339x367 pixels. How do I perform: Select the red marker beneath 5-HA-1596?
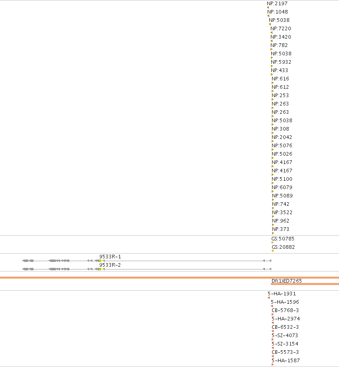tap(272, 306)
